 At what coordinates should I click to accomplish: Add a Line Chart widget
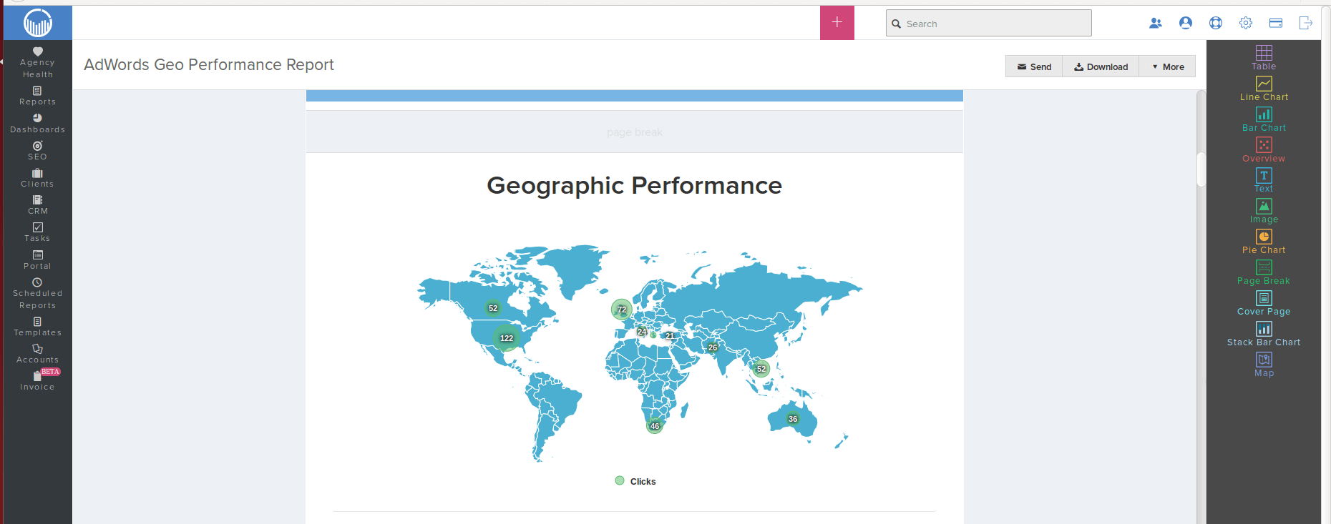coord(1264,89)
